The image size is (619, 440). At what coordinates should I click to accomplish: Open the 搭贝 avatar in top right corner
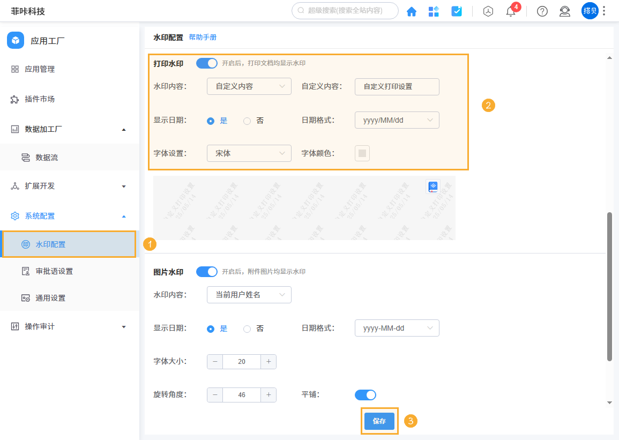590,11
